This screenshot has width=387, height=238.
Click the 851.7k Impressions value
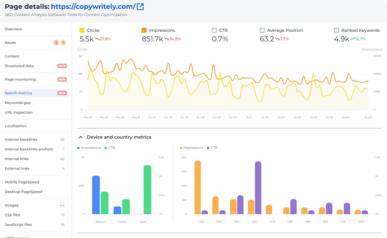point(152,39)
